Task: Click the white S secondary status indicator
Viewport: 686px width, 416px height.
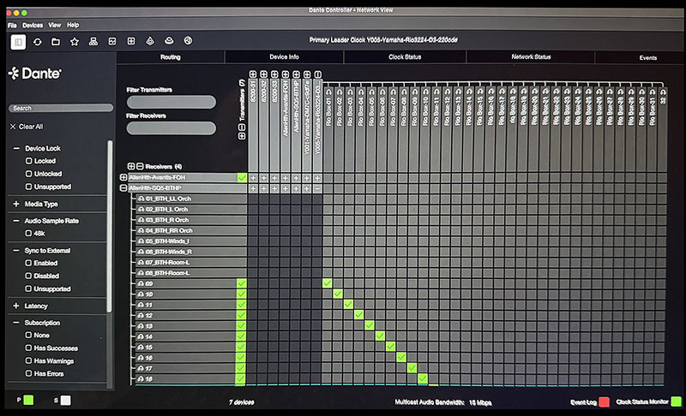Action: pos(66,401)
